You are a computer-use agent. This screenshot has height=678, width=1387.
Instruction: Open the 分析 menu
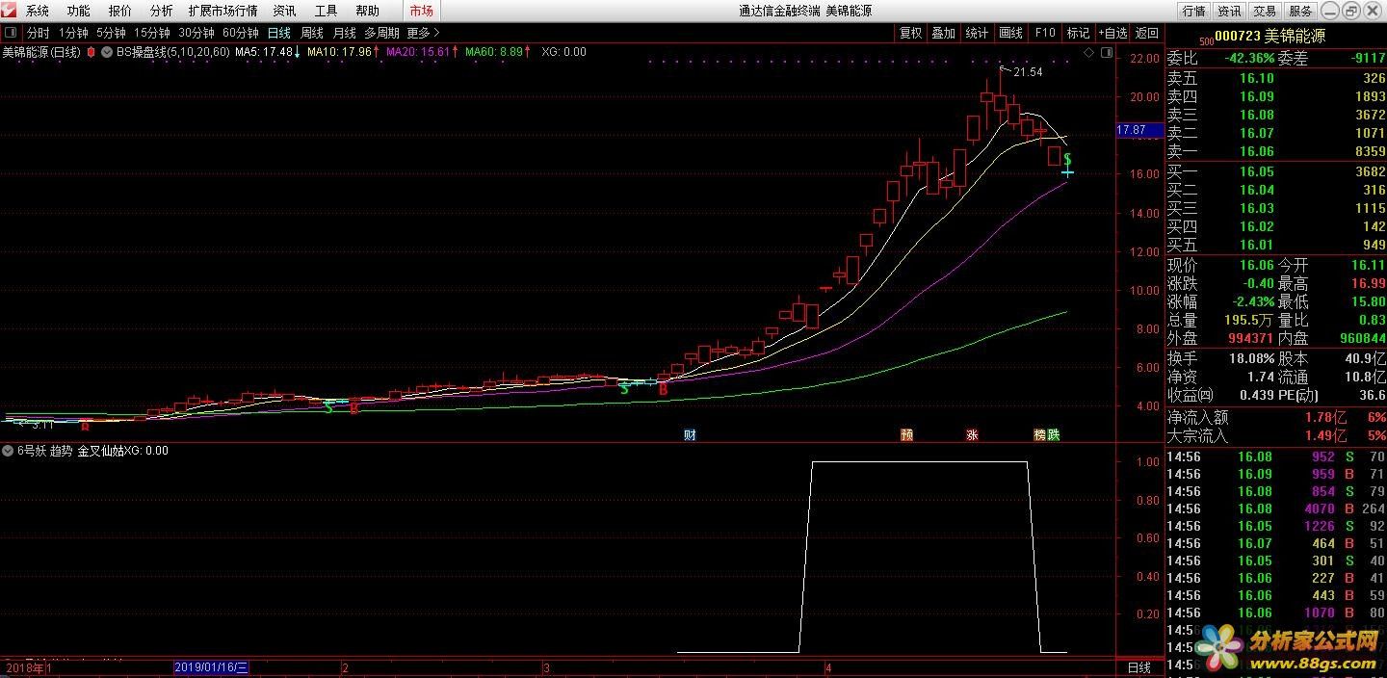click(162, 11)
